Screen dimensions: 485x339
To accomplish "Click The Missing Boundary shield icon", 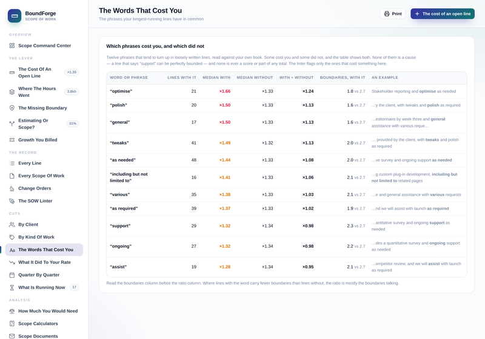I will point(12,108).
